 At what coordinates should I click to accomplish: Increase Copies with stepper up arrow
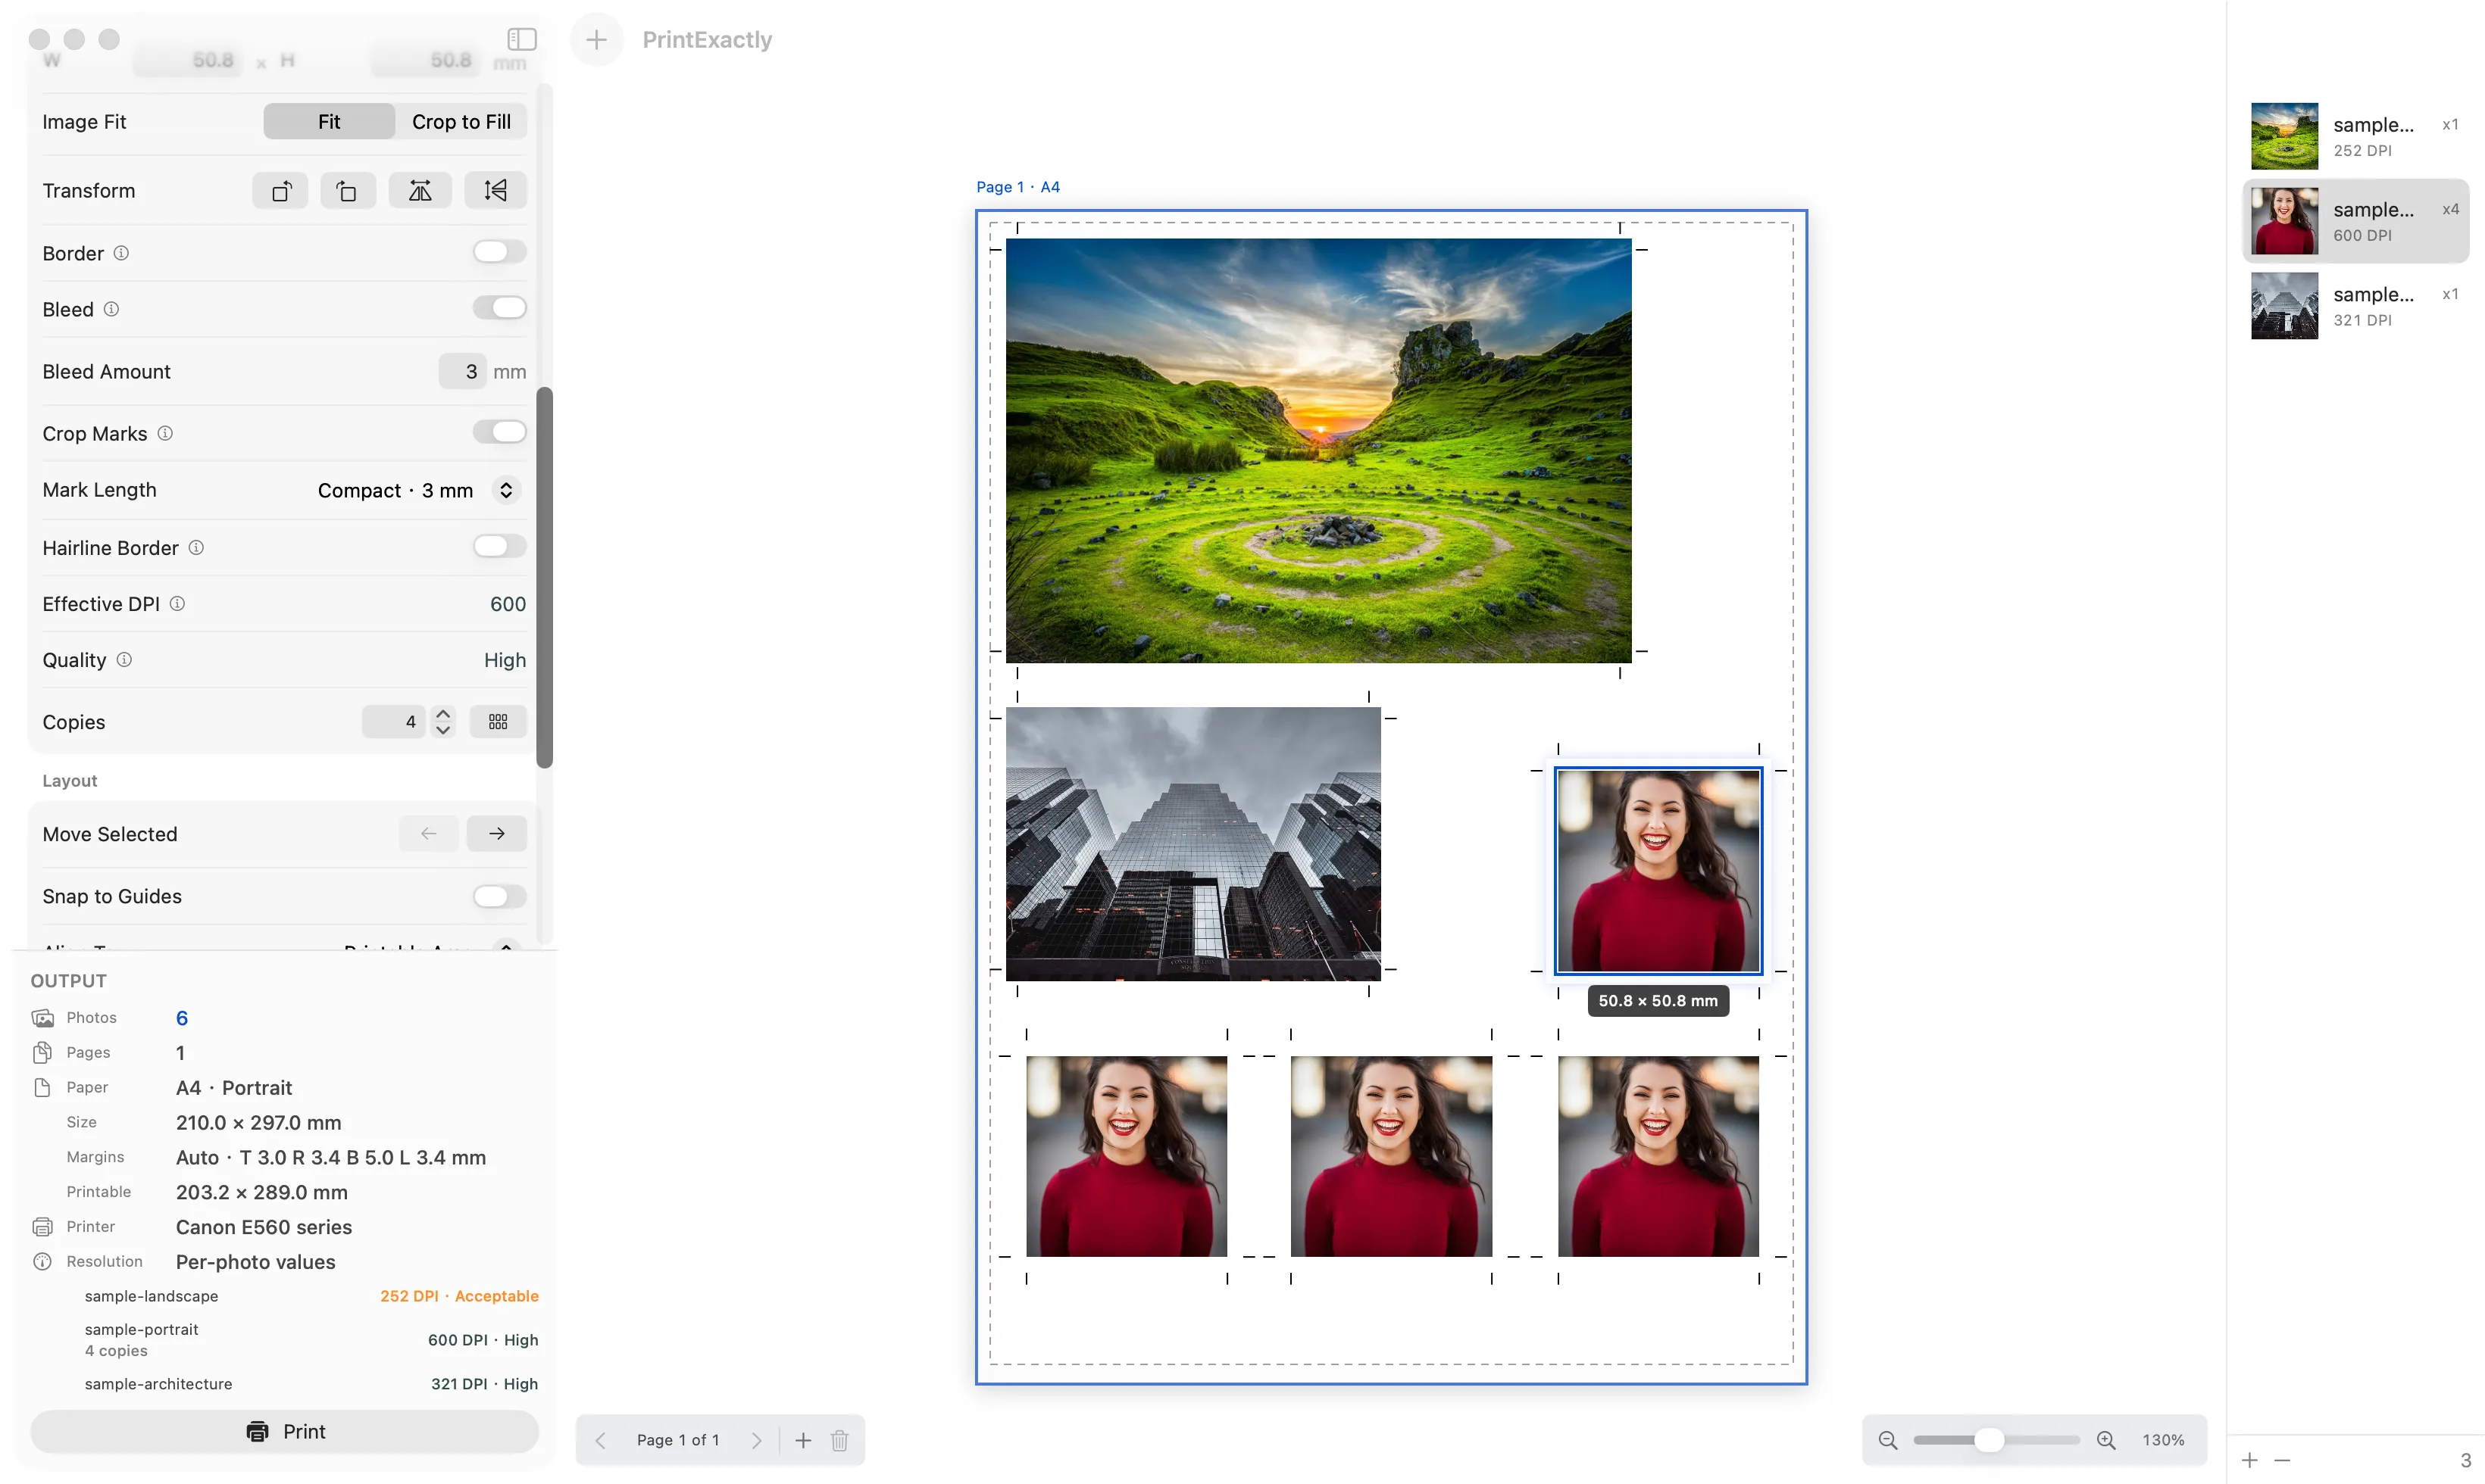pyautogui.click(x=443, y=713)
